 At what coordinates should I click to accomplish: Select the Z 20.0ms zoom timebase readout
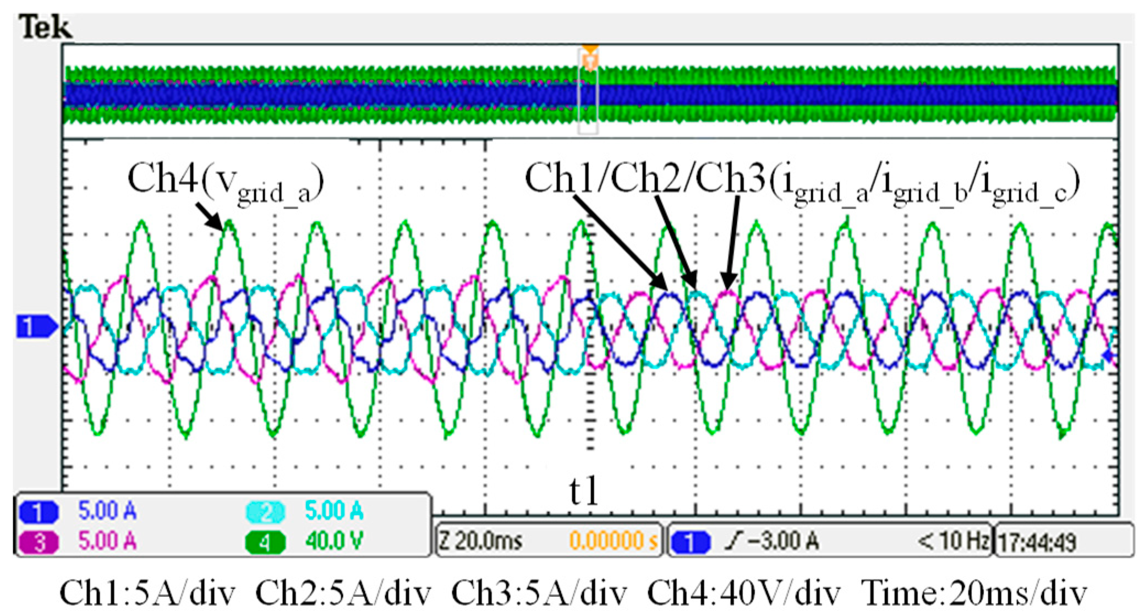(x=480, y=542)
